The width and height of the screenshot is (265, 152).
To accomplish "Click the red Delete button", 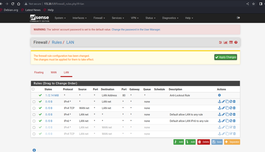I will (204, 142).
